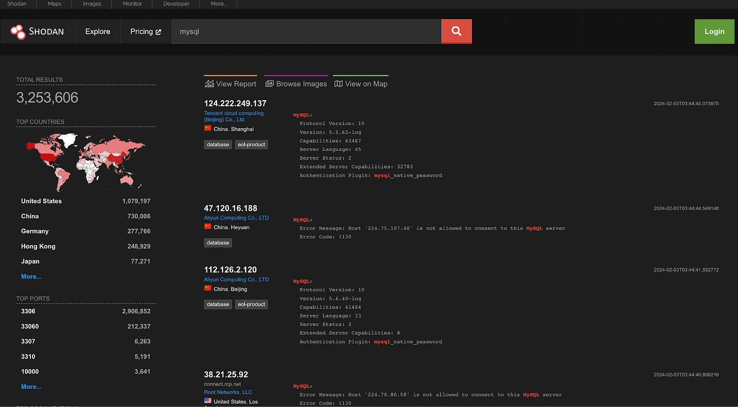The width and height of the screenshot is (738, 407).
Task: Click China flag next to Heyuan
Action: (x=208, y=227)
